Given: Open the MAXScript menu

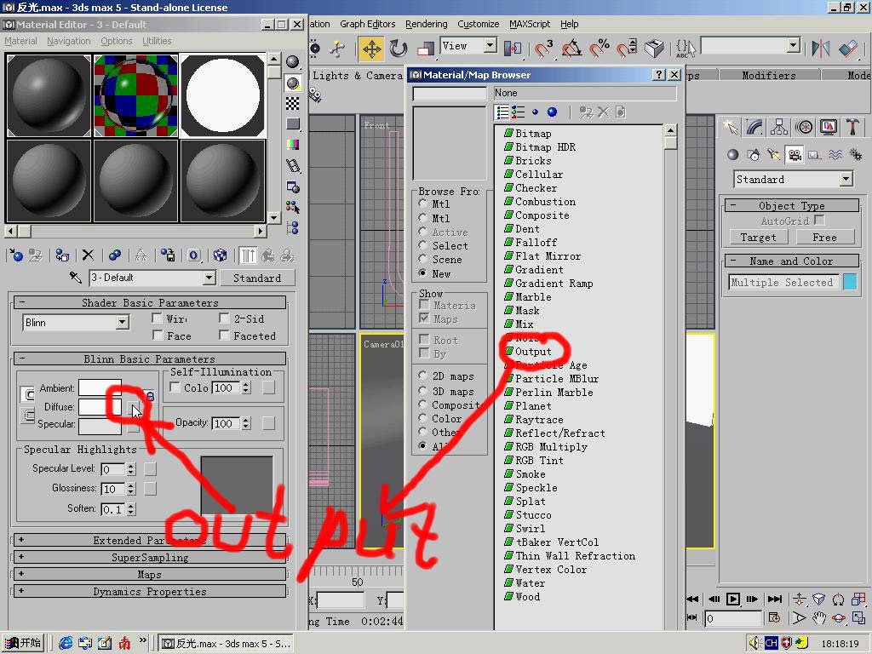Looking at the screenshot, I should point(530,24).
